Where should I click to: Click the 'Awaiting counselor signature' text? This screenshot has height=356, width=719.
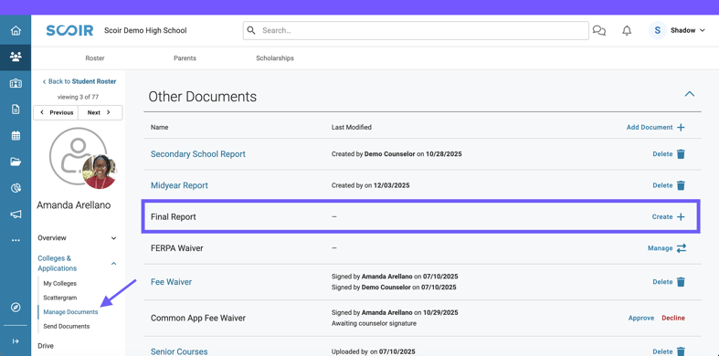(x=374, y=323)
